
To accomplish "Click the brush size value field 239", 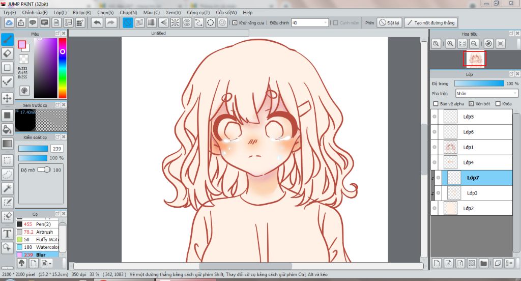I will coord(57,149).
